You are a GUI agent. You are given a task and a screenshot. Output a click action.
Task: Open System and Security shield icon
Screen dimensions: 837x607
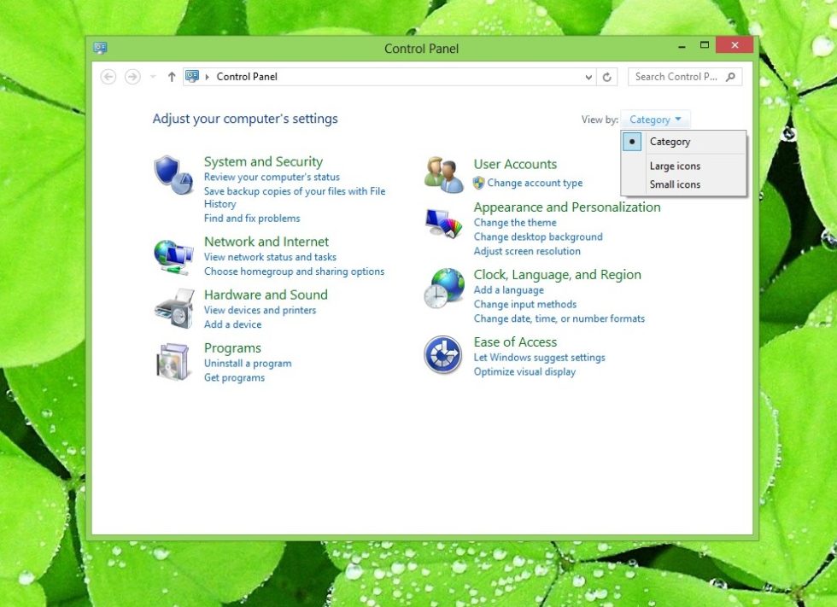(x=173, y=172)
